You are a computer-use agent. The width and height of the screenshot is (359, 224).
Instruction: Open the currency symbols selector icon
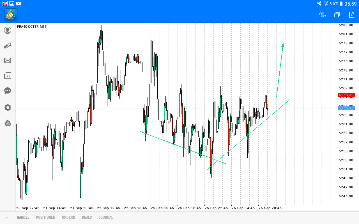coord(322,15)
